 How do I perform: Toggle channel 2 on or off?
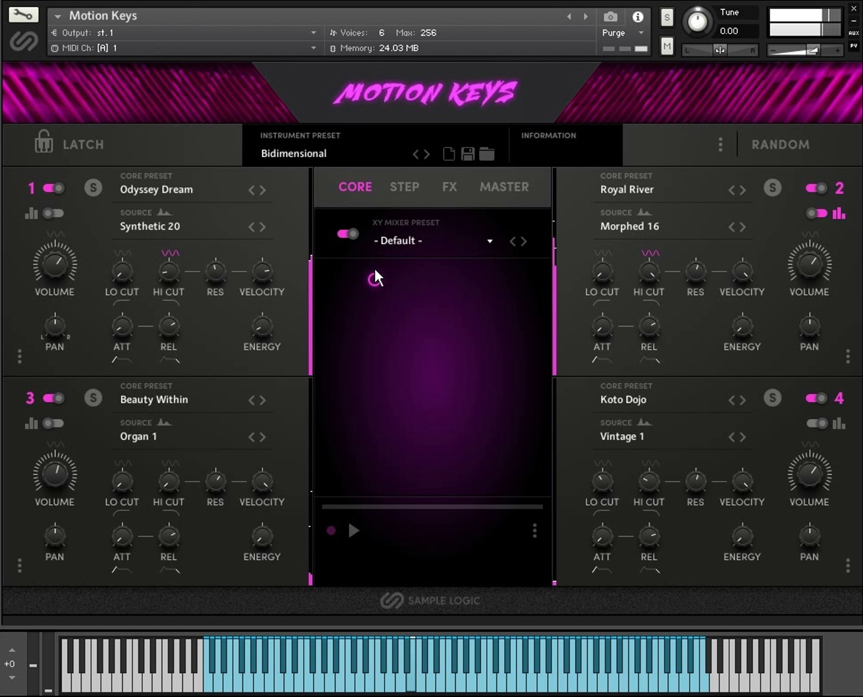tap(816, 188)
